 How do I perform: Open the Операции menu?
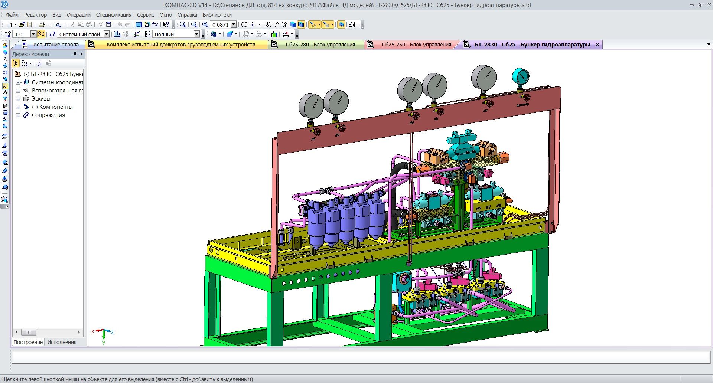[78, 15]
